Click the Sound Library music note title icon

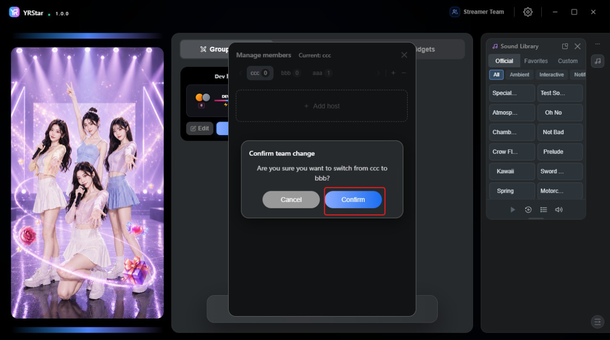click(495, 46)
